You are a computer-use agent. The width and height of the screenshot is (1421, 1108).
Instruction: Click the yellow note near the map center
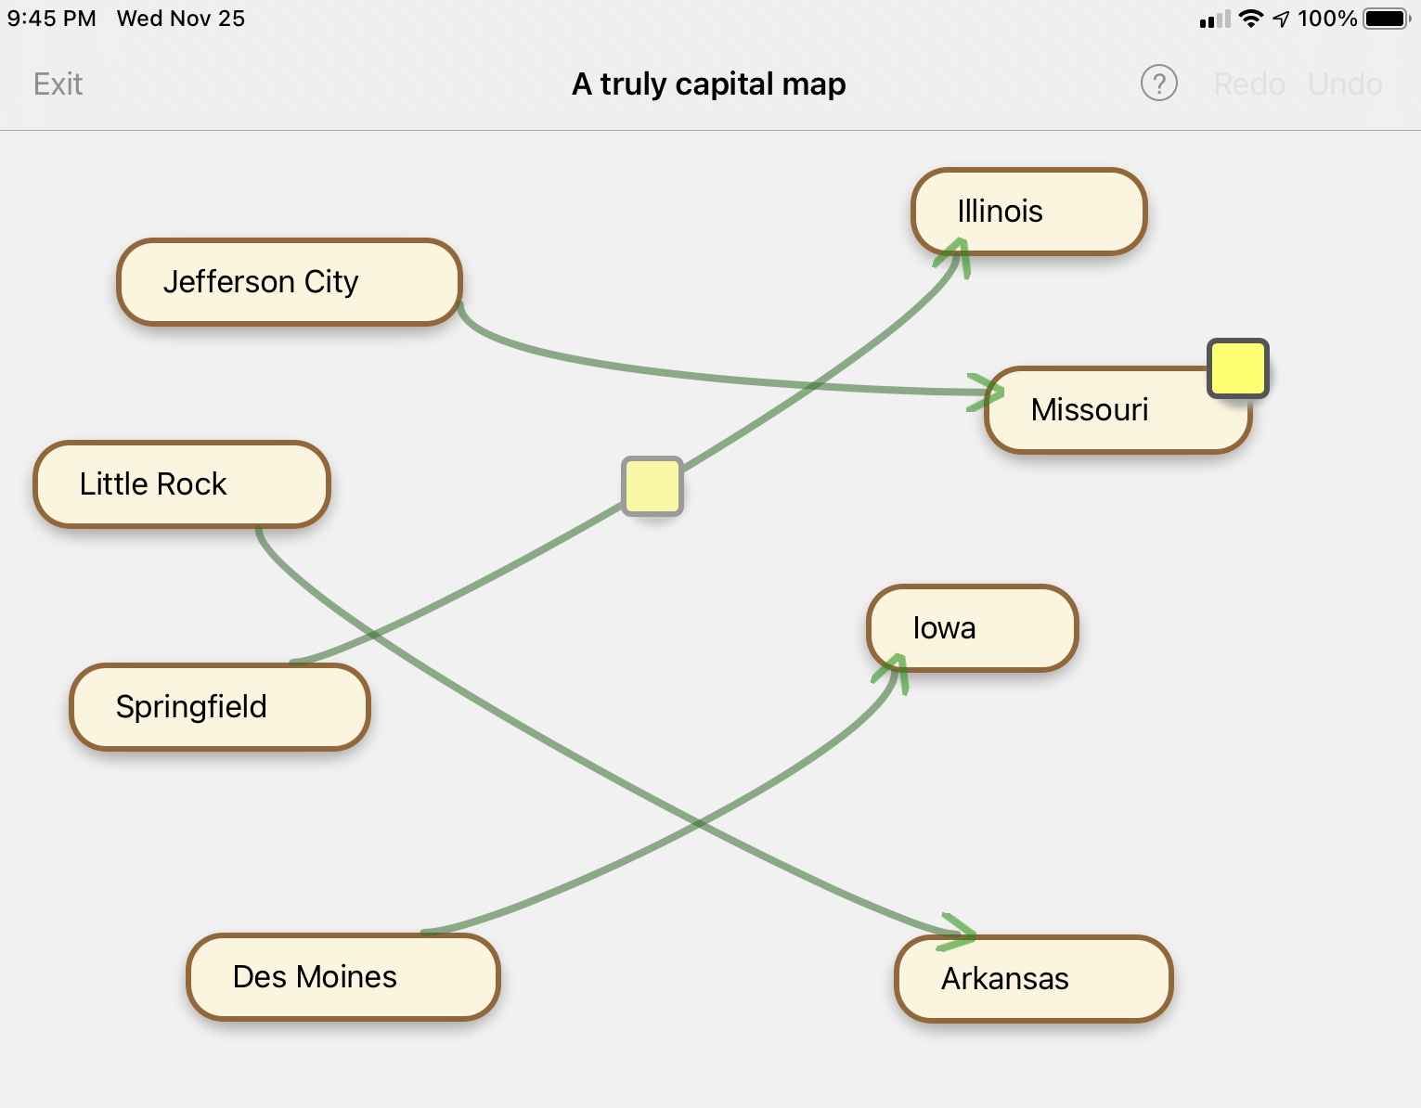click(652, 485)
